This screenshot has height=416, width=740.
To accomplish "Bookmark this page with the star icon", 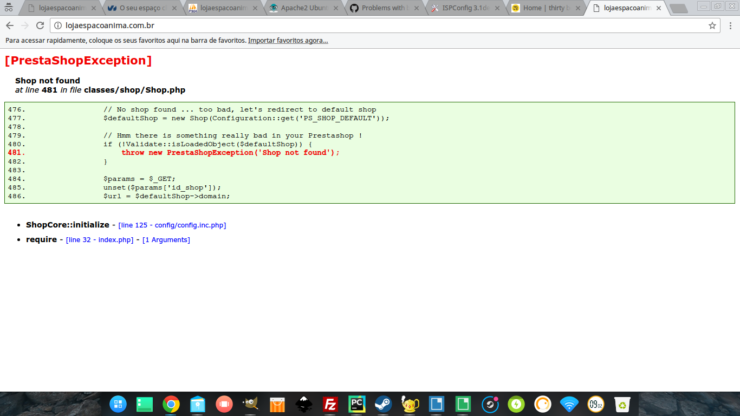I will pyautogui.click(x=712, y=25).
